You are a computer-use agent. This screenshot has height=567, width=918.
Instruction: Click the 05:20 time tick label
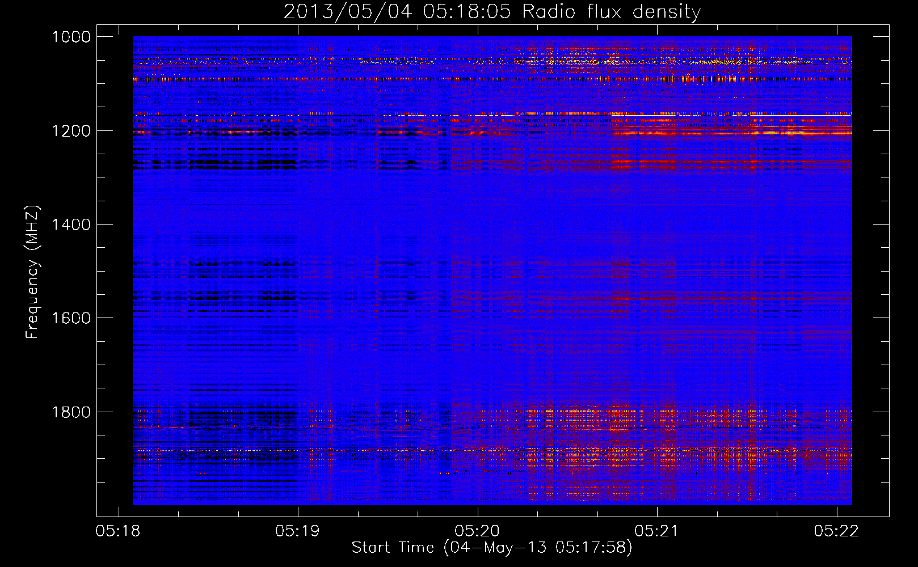click(477, 531)
